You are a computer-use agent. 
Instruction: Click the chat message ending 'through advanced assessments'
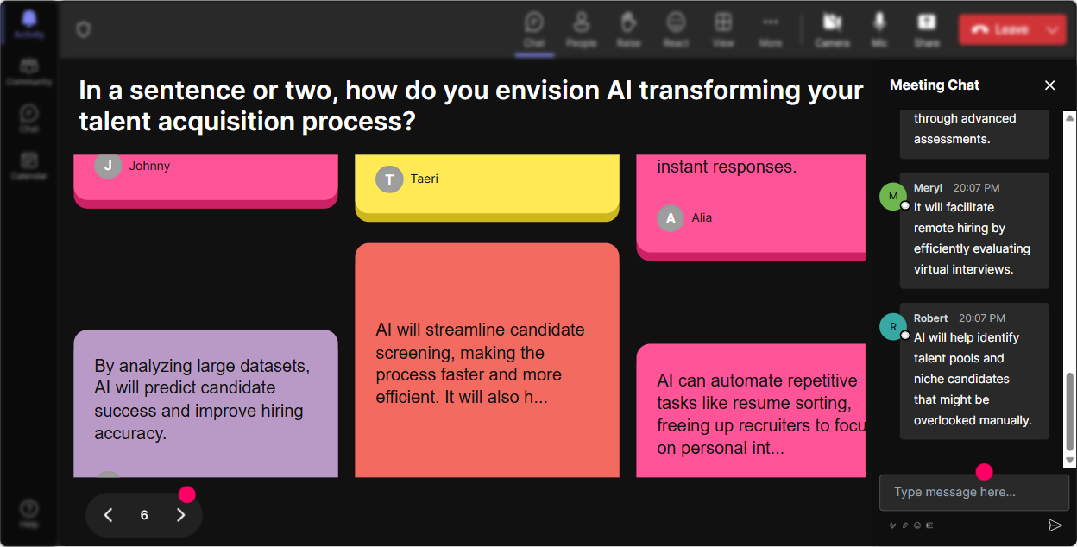point(974,135)
